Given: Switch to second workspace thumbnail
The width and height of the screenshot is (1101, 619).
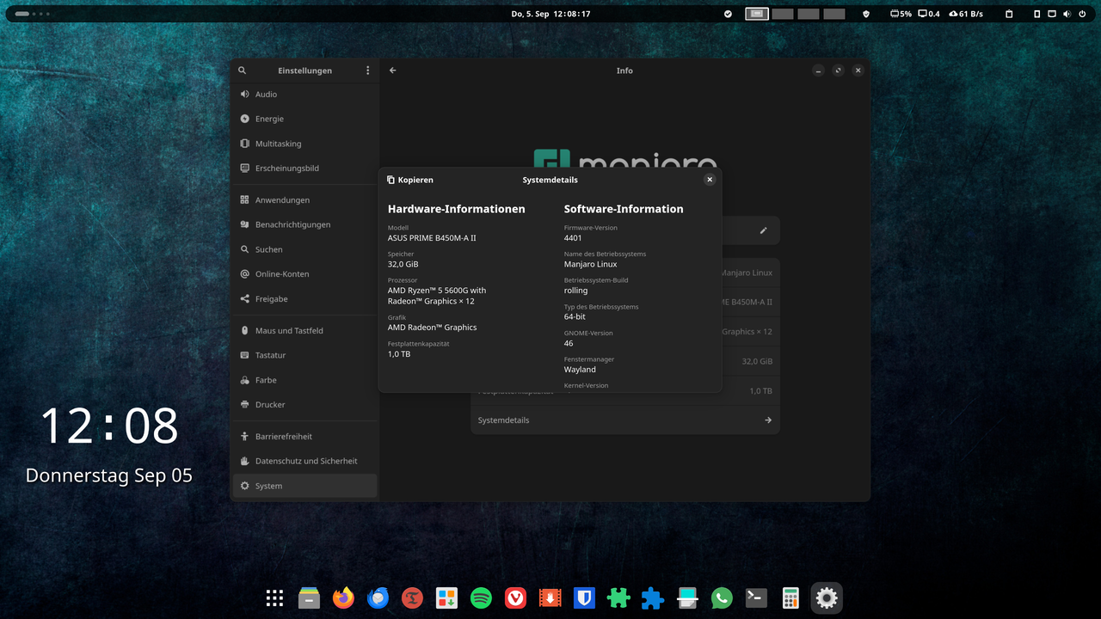Looking at the screenshot, I should click(782, 14).
